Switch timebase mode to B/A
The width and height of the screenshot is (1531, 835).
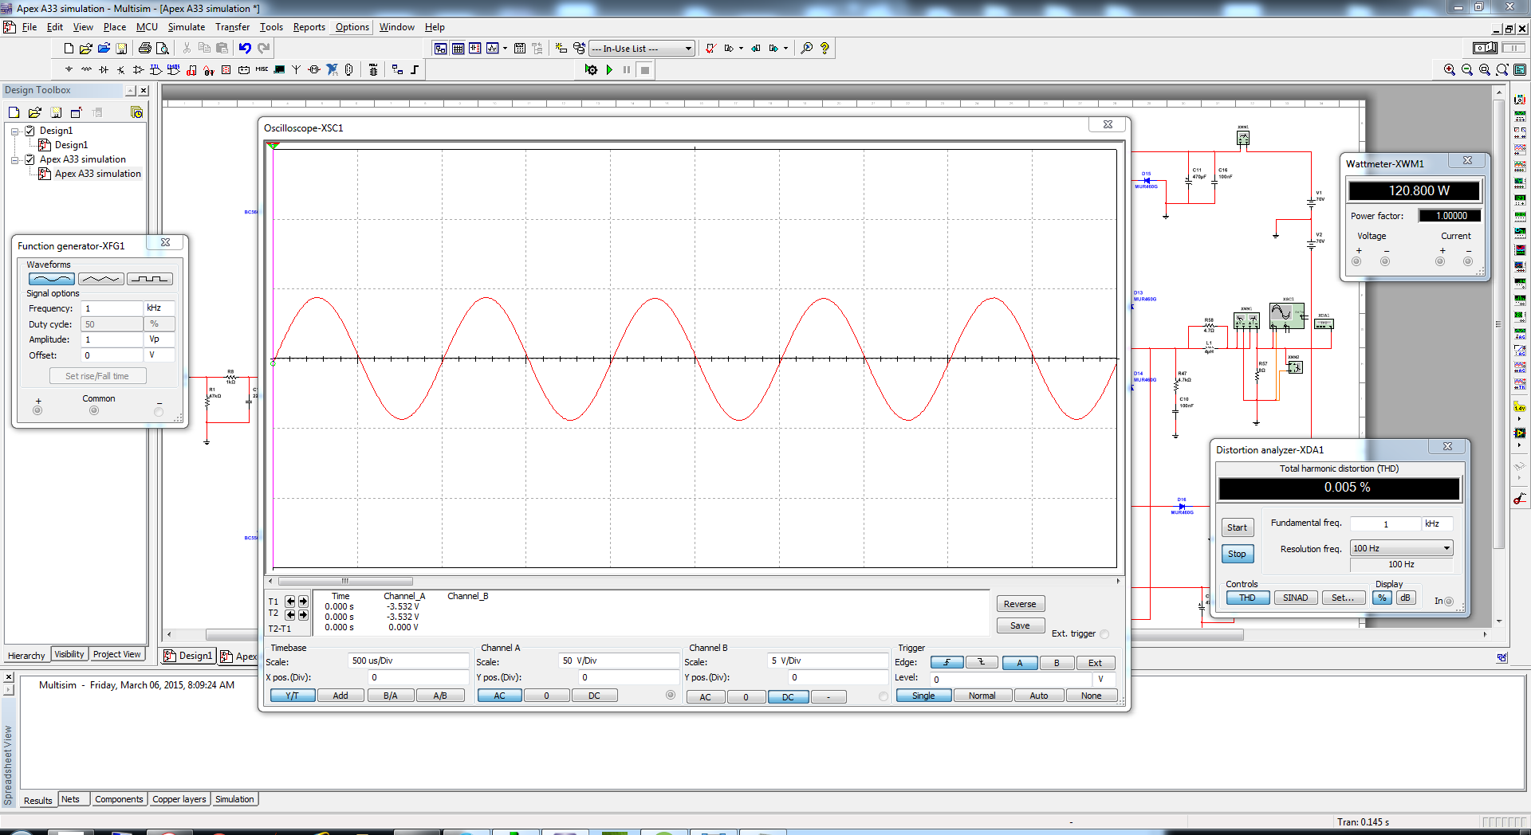click(390, 696)
